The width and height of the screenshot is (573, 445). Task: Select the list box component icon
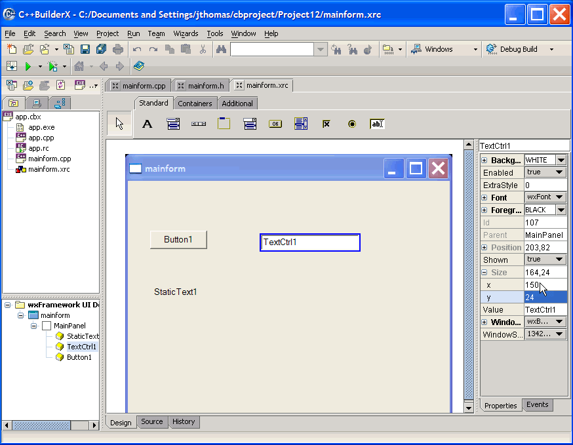coord(301,123)
